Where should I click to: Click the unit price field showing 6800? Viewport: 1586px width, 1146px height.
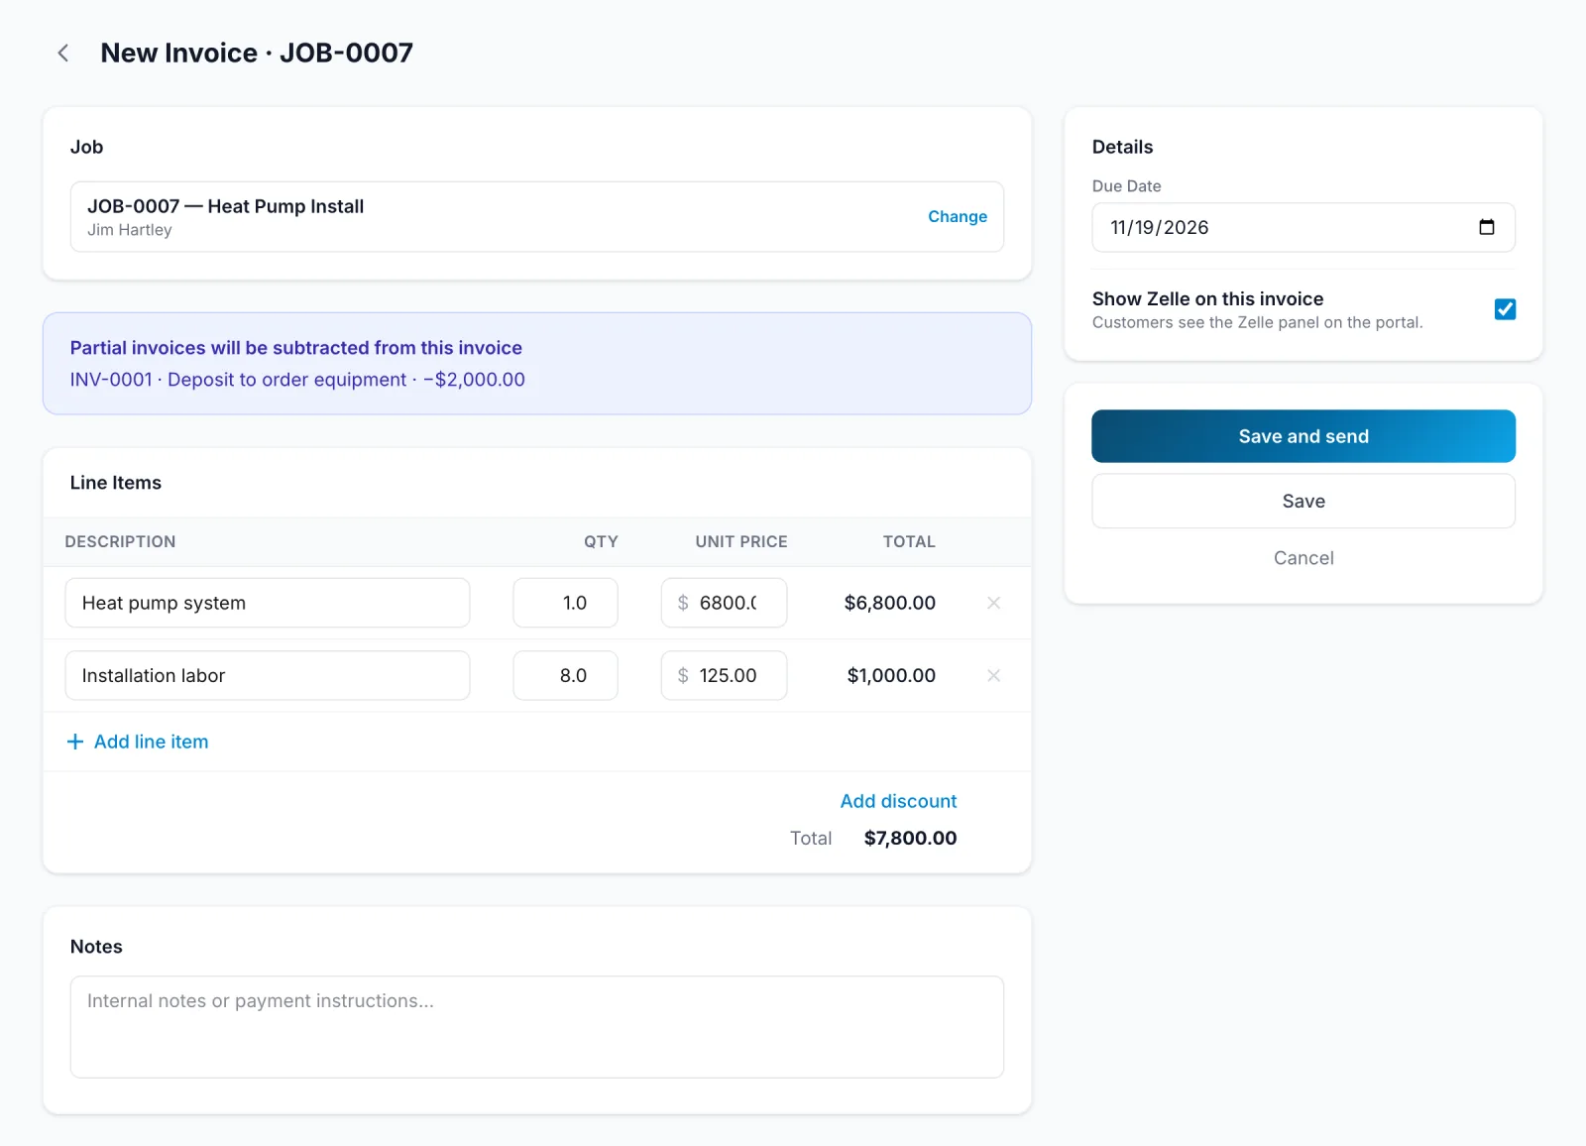(x=724, y=603)
